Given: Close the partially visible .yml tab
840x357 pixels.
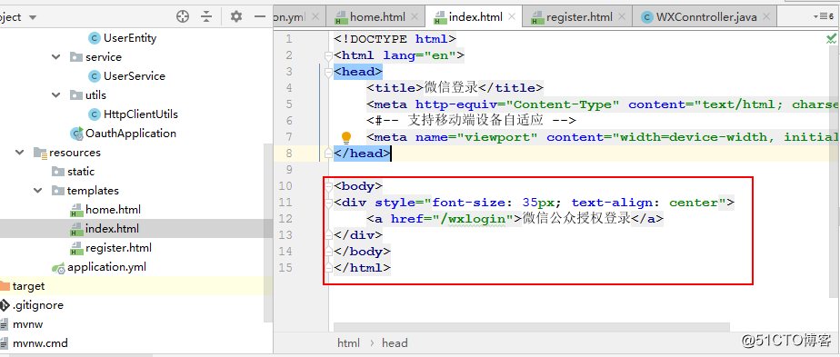Looking at the screenshot, I should click(x=315, y=17).
